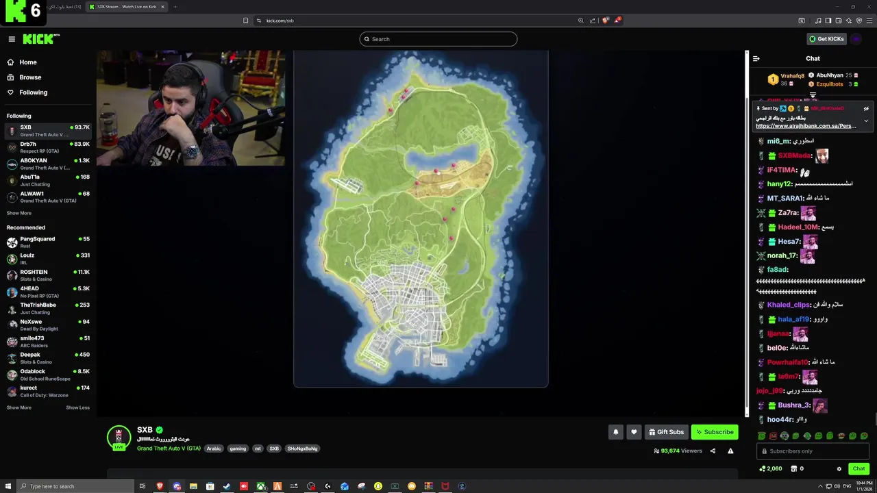The width and height of the screenshot is (877, 493).
Task: Open ALWAW1 channel in Following list
Action: pyautogui.click(x=48, y=197)
